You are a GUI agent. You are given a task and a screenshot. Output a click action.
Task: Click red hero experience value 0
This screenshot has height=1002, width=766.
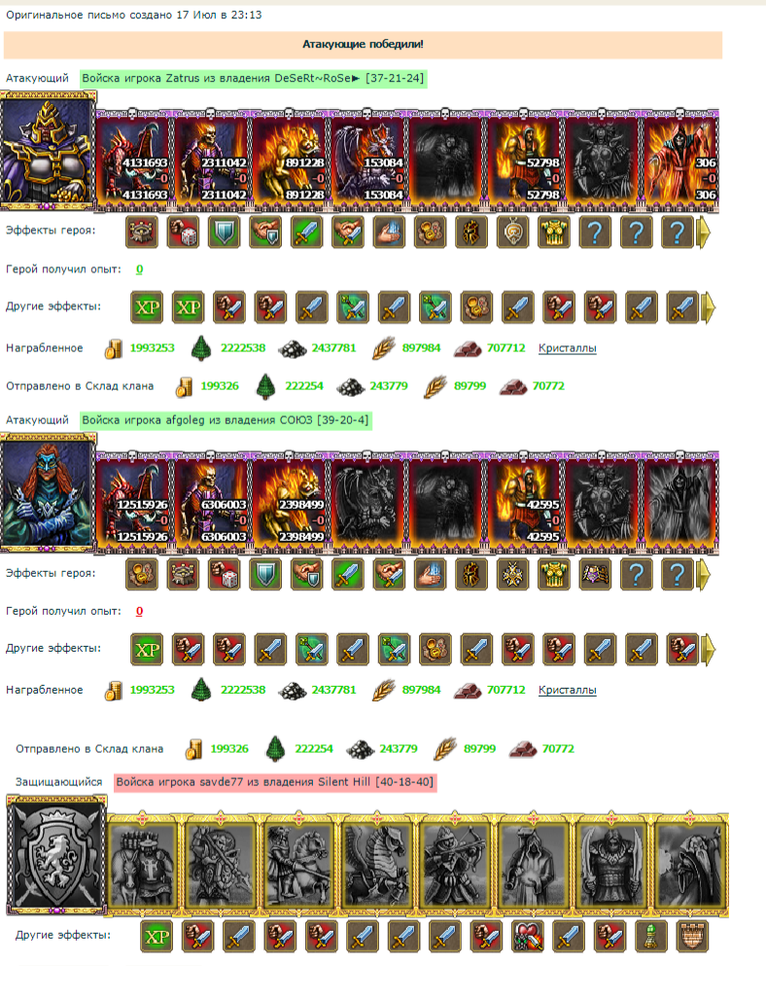[x=139, y=611]
